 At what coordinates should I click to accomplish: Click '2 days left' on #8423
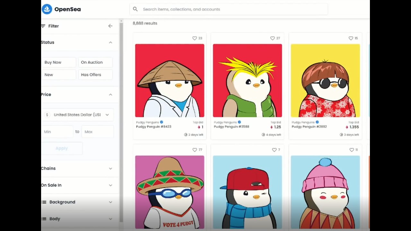(196, 135)
